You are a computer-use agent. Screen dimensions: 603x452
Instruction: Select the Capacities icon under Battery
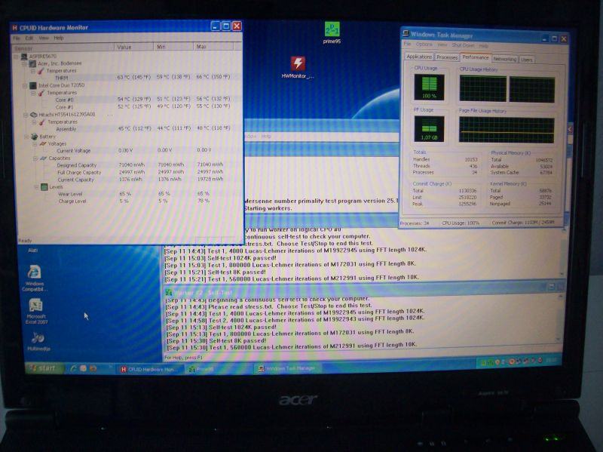[44, 158]
